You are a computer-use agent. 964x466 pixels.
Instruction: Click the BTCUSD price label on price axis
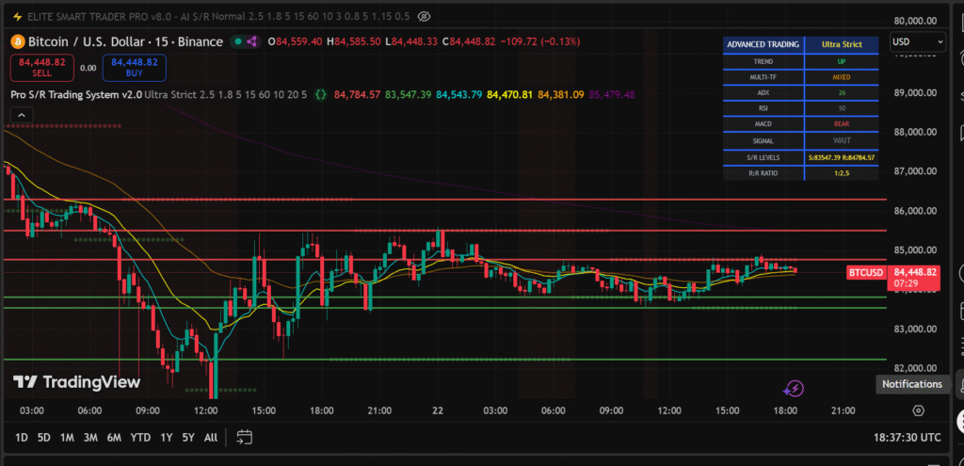[x=865, y=272]
